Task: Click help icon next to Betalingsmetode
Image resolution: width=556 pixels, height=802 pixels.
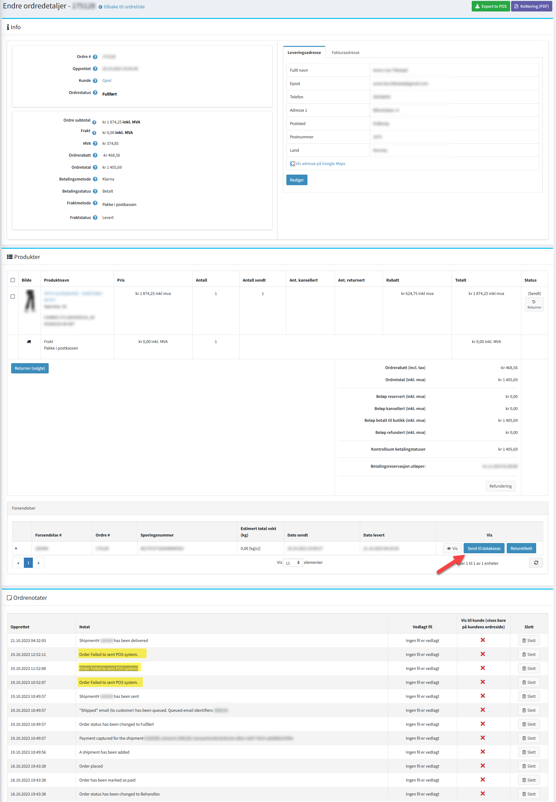Action: point(95,179)
